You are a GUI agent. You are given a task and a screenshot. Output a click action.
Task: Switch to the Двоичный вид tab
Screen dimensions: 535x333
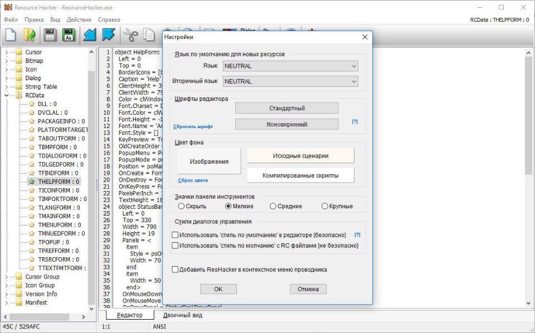click(183, 315)
